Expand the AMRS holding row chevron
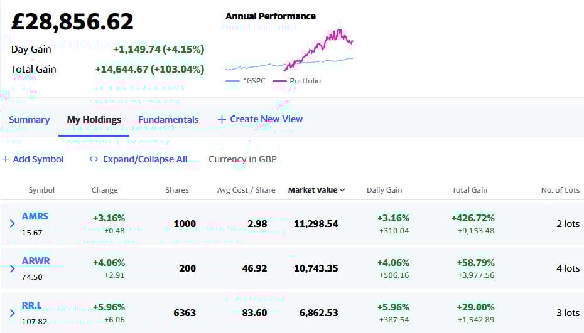The height and width of the screenshot is (333, 584). tap(12, 224)
